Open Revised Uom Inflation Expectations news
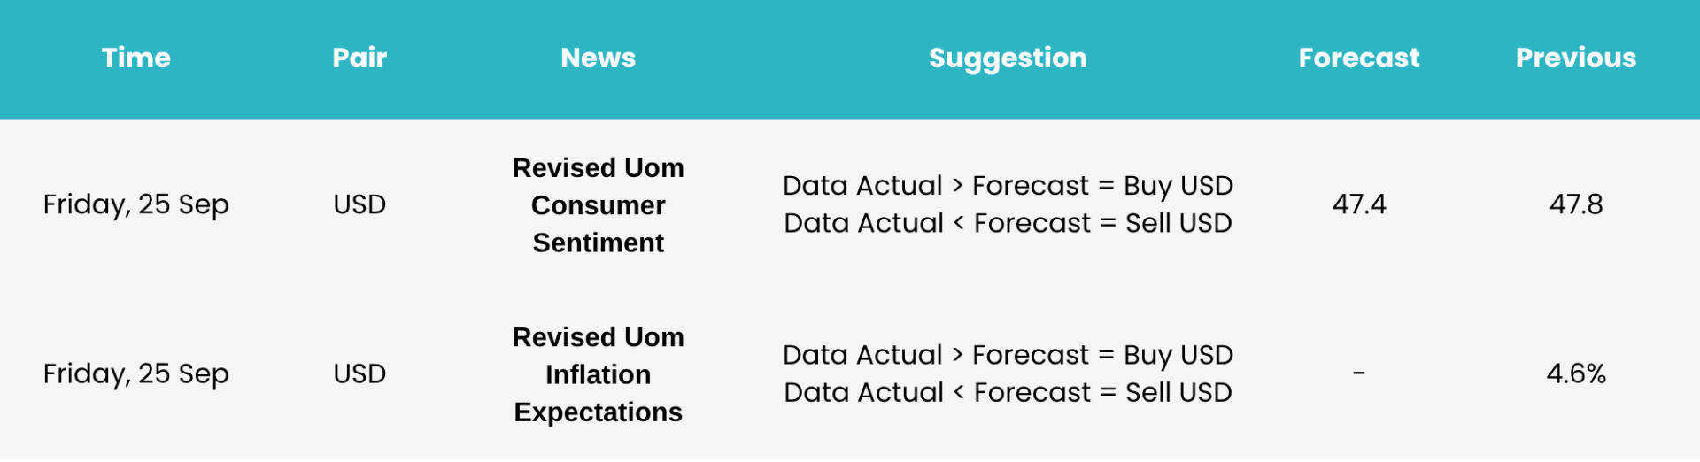The height and width of the screenshot is (462, 1700). pyautogui.click(x=599, y=374)
